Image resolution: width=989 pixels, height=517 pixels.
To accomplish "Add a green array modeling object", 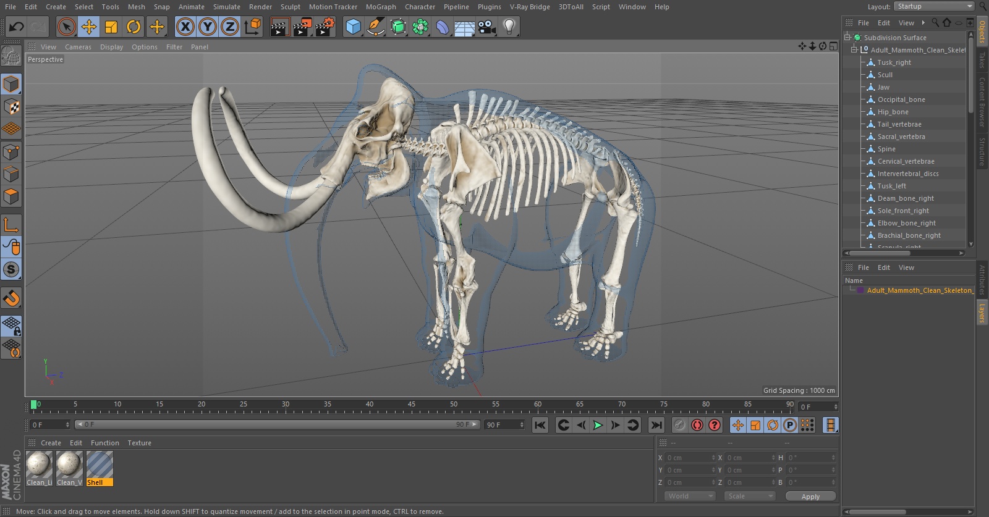I will [x=420, y=27].
